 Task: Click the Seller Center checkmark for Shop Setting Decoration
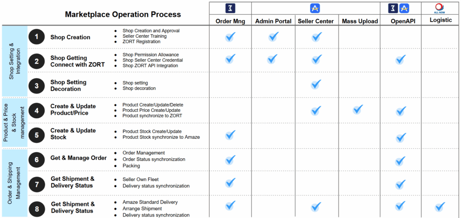316,84
